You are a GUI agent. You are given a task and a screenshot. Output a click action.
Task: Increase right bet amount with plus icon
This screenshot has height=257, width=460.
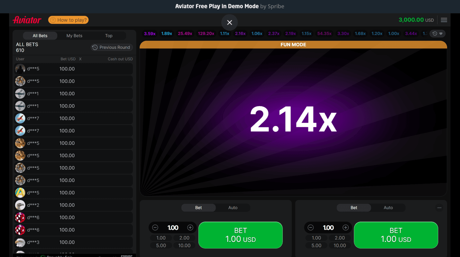(x=345, y=228)
